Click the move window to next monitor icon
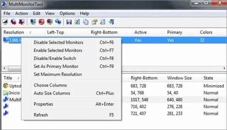The image size is (227, 130). coord(13,22)
